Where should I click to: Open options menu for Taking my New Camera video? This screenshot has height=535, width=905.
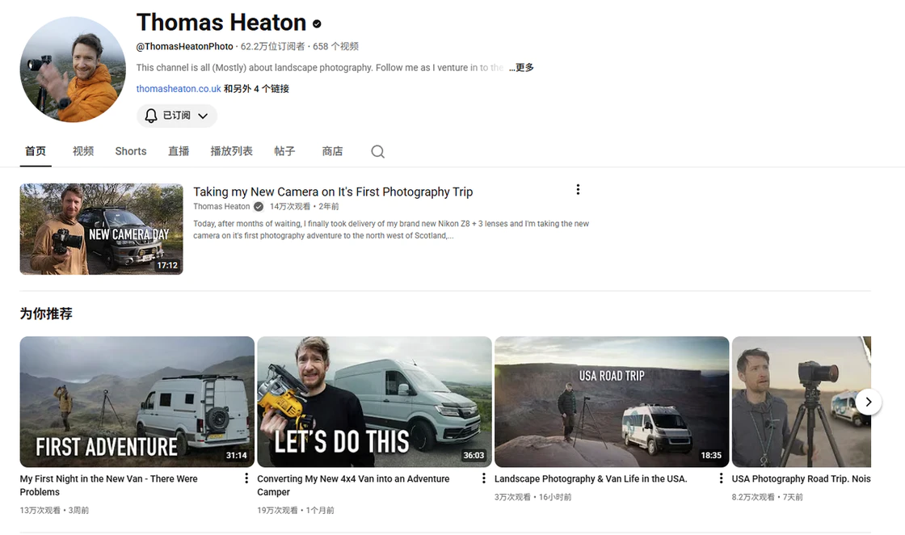578,190
